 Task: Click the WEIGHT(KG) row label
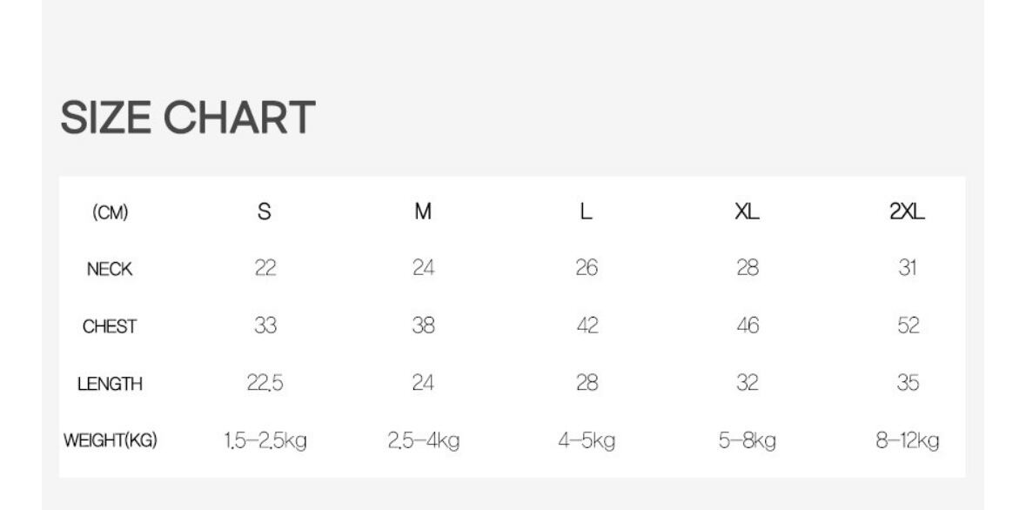tap(110, 441)
